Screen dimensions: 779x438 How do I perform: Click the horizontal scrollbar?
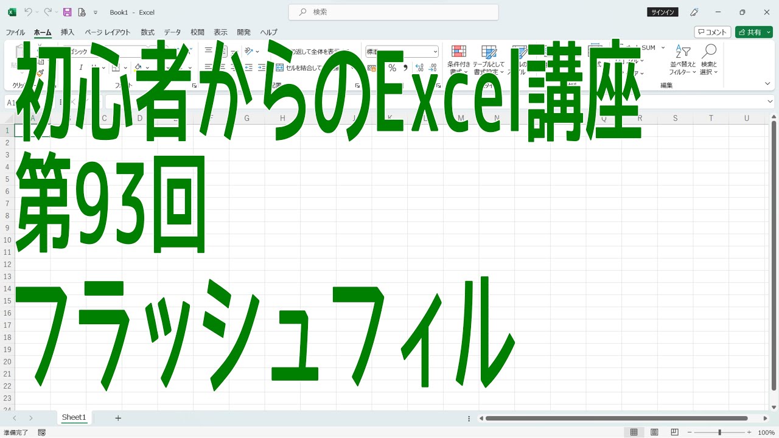coord(617,418)
